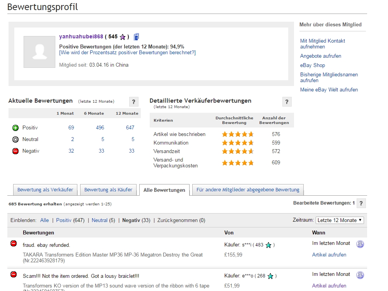This screenshot has height=291, width=388.
Task: Filter feedback by Positiv (647)
Action: point(64,220)
